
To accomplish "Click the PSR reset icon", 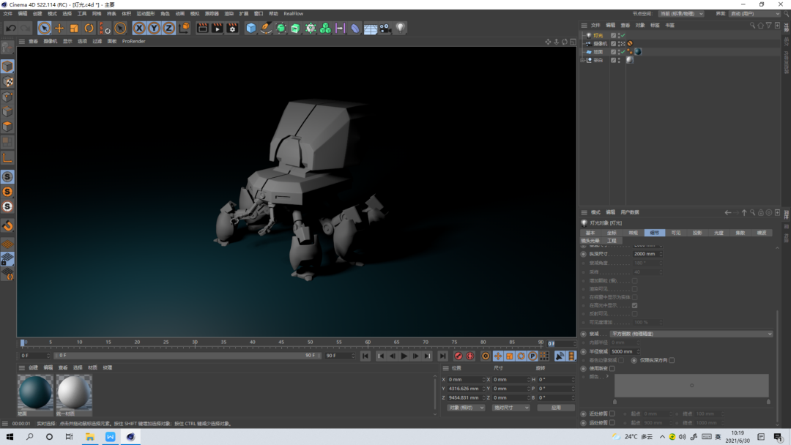I will click(x=105, y=29).
